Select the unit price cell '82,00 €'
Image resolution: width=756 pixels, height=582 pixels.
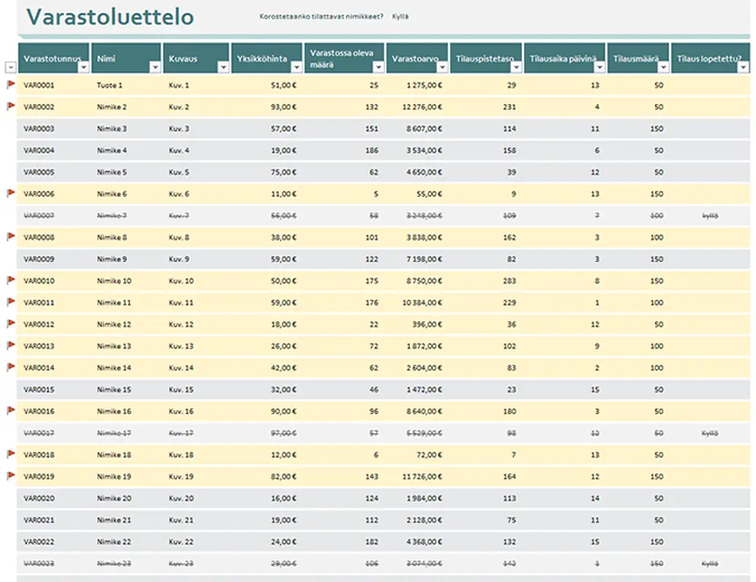click(283, 477)
